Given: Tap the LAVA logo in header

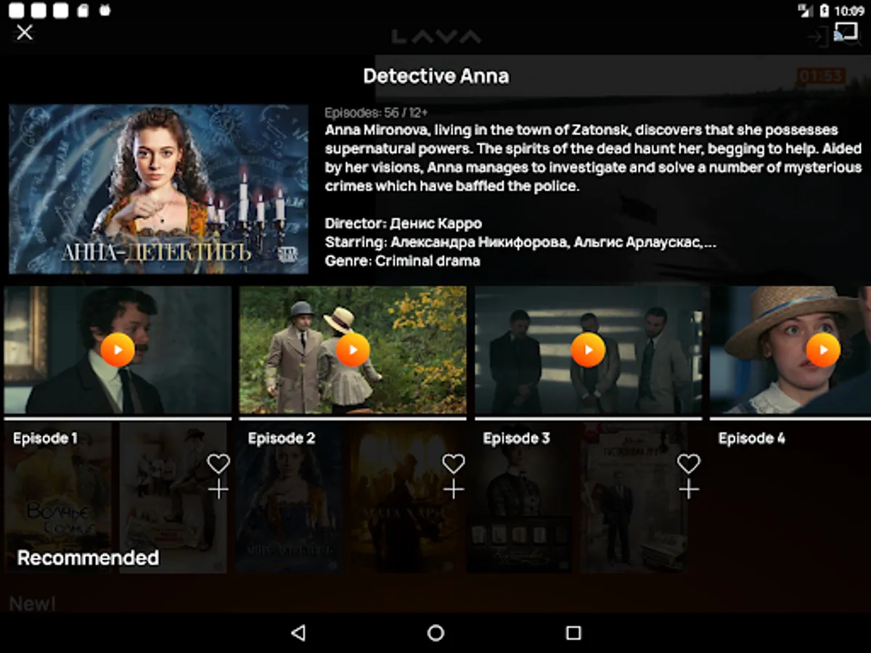Looking at the screenshot, I should (x=435, y=36).
